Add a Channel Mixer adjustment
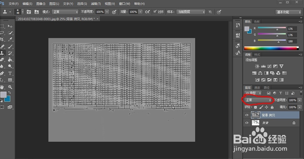The height and width of the screenshot is (159, 304). (x=278, y=73)
